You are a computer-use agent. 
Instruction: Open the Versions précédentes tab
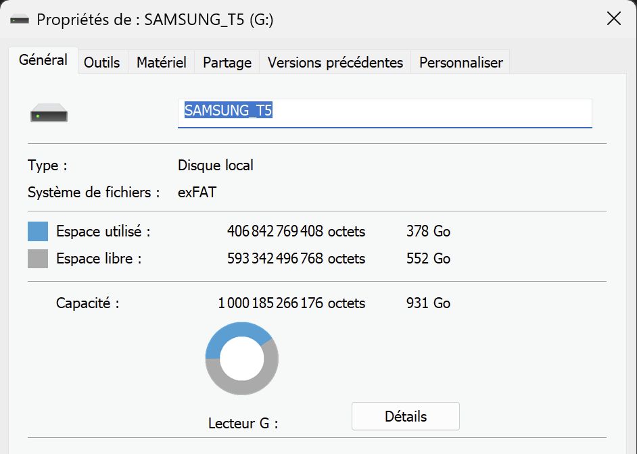[x=335, y=61]
